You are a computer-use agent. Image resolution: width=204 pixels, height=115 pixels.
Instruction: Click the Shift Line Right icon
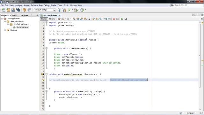click(x=109, y=19)
